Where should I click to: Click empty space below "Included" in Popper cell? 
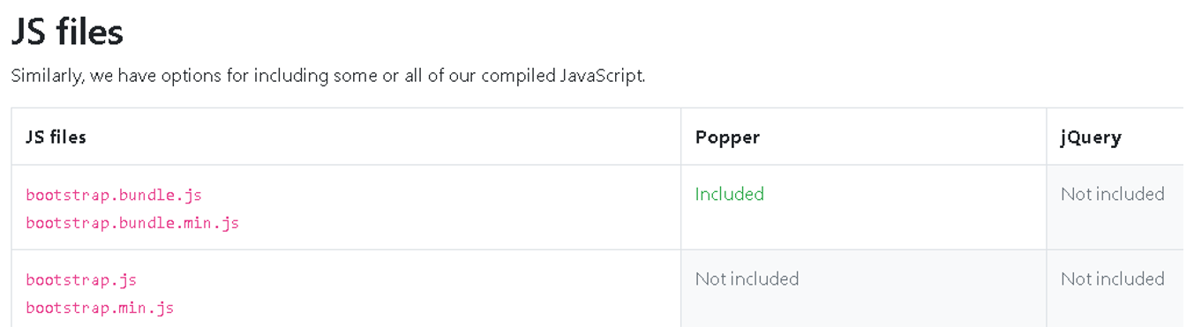(863, 227)
